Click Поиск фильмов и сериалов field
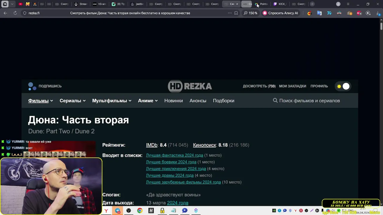 309,101
